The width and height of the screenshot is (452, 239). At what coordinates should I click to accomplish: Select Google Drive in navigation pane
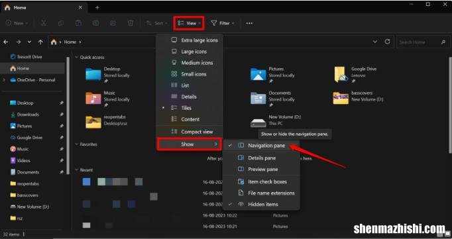pos(27,137)
